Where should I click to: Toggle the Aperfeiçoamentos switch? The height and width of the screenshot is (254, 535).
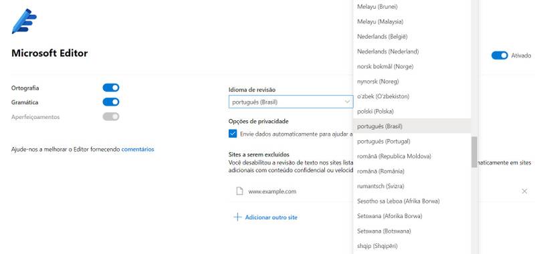coord(111,116)
